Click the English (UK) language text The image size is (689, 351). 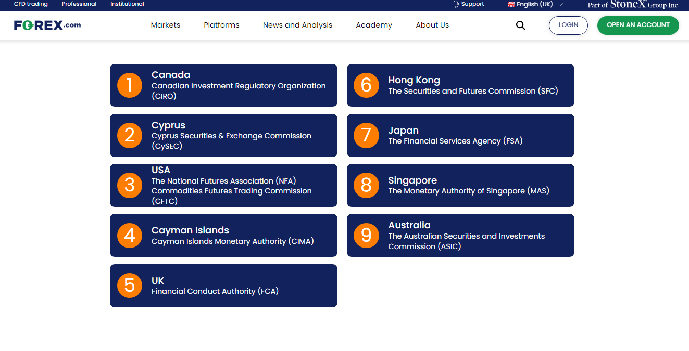tap(535, 4)
